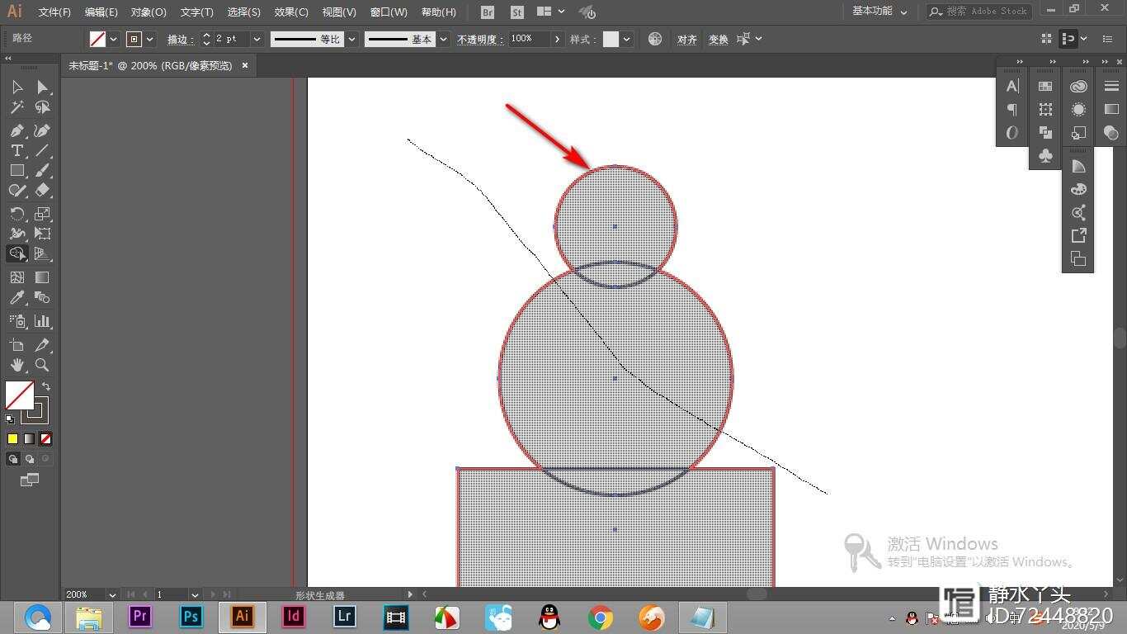Swap fill and stroke colors

[x=46, y=386]
